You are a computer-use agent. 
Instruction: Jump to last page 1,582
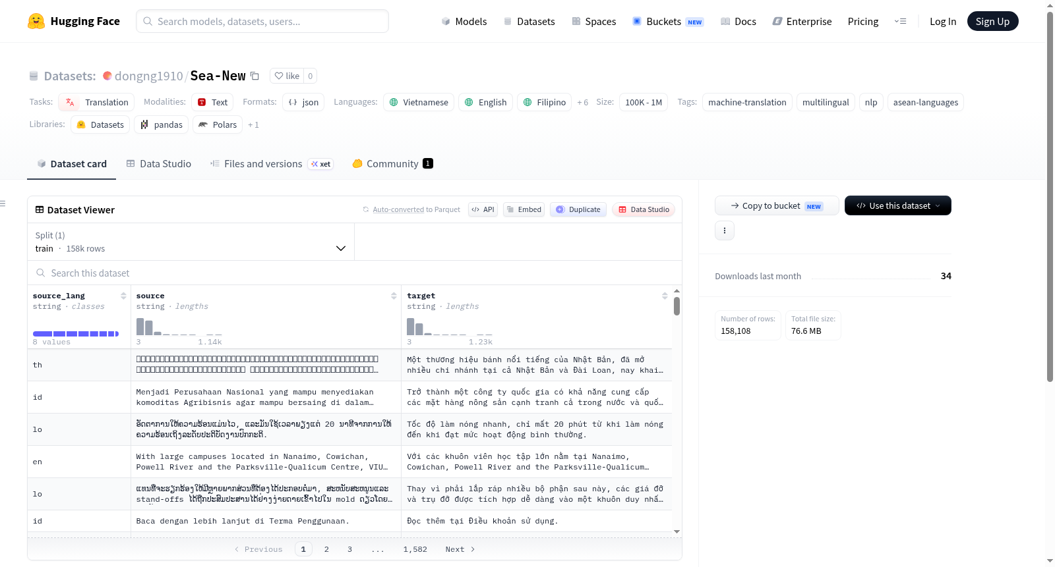(x=415, y=549)
